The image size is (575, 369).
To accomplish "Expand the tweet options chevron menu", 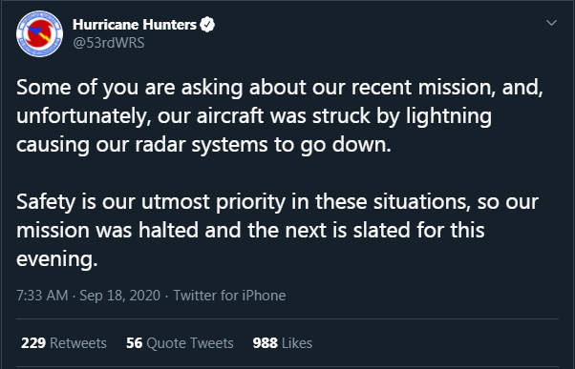I will tap(551, 23).
